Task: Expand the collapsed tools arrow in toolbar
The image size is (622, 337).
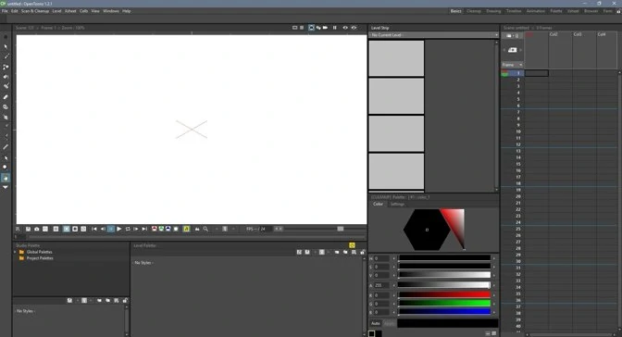Action: pyautogui.click(x=6, y=187)
